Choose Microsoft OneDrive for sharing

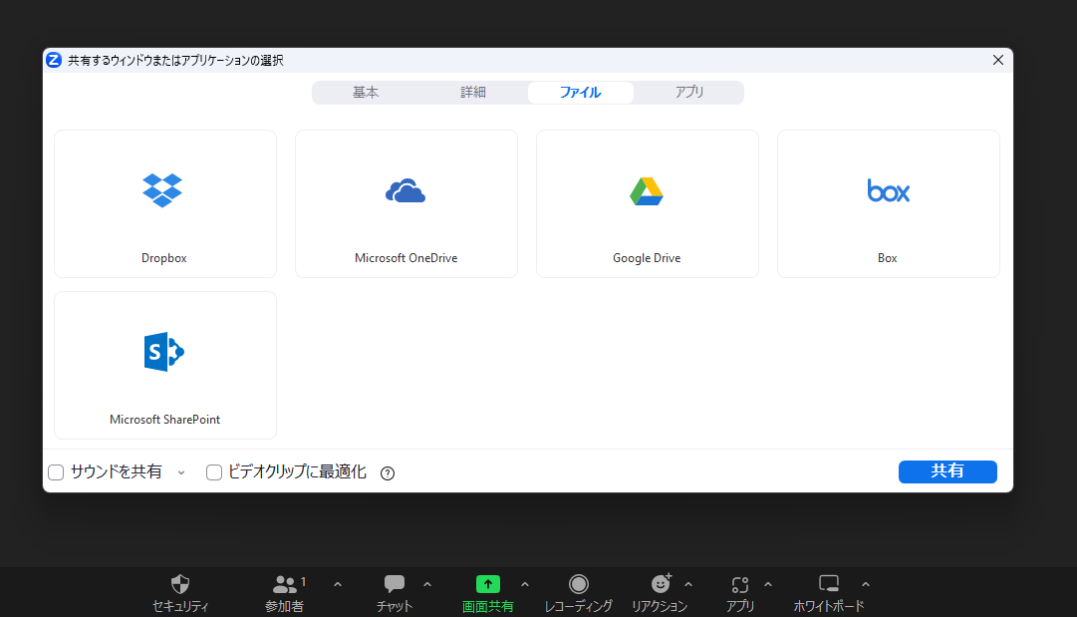pyautogui.click(x=405, y=203)
